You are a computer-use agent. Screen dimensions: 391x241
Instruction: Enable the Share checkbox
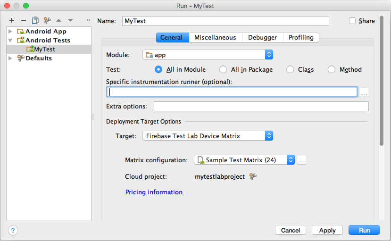(352, 21)
